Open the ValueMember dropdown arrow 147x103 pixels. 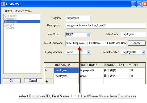click(144, 52)
